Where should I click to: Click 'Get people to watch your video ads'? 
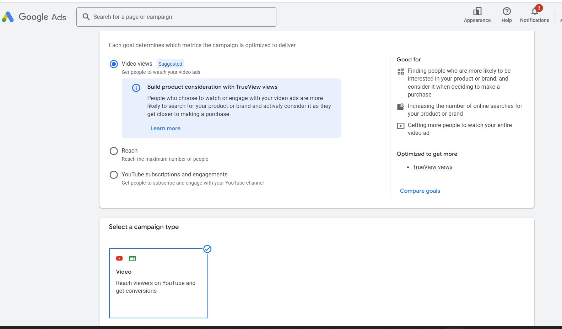pos(161,72)
